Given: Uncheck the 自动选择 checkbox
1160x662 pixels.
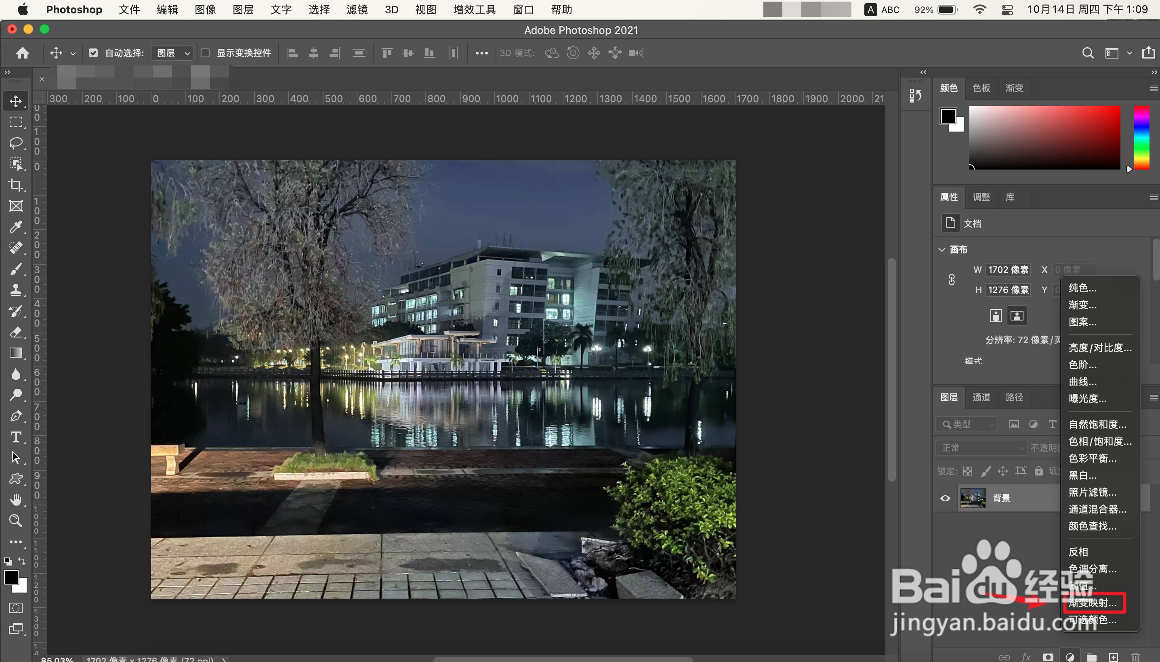Looking at the screenshot, I should coord(93,53).
